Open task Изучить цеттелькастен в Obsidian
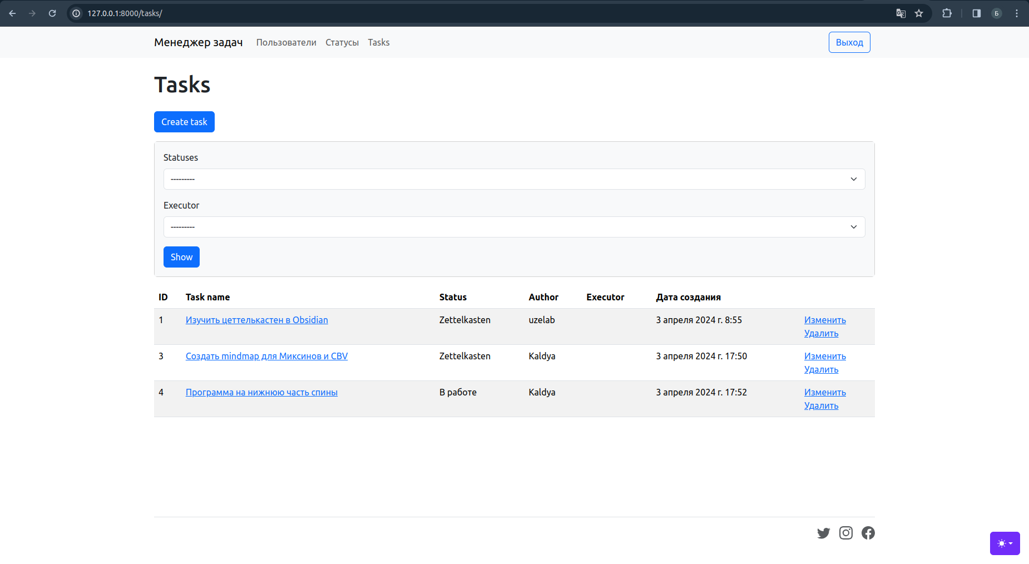The width and height of the screenshot is (1029, 564). pos(256,320)
